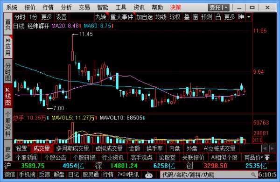Click the 加自选 button
Screen dimensions: 280x182
pos(145,17)
